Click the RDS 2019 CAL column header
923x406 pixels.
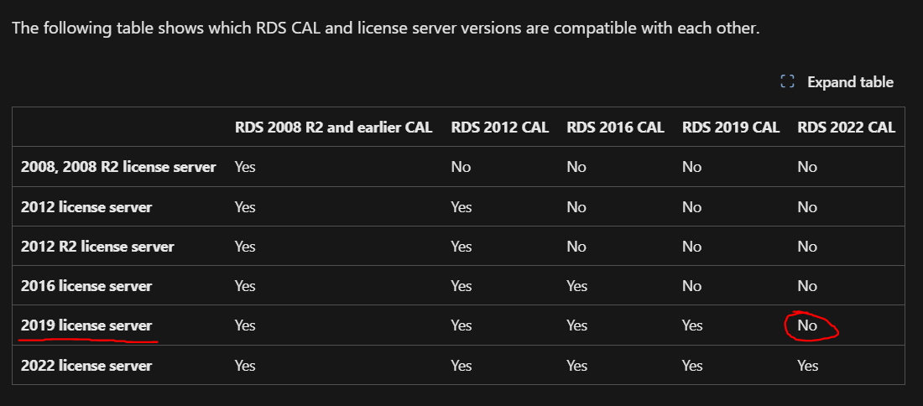pos(731,128)
